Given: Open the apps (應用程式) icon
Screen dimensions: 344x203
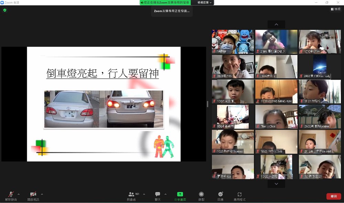Looking at the screenshot, I should coord(239,194).
